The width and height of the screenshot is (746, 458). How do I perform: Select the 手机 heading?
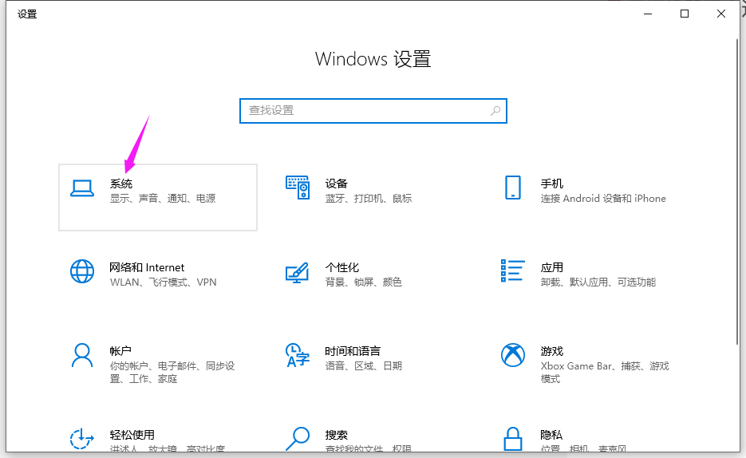(x=552, y=184)
